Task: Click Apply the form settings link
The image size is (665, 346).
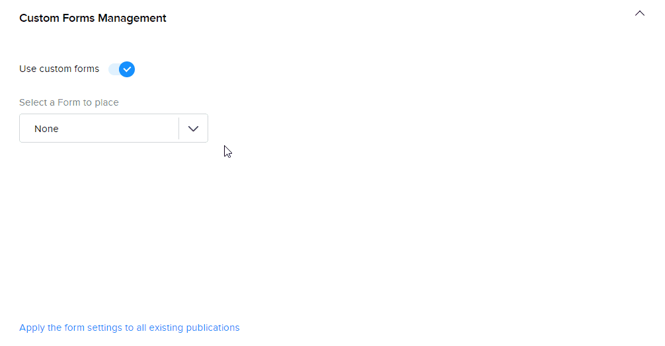Action: click(x=129, y=328)
